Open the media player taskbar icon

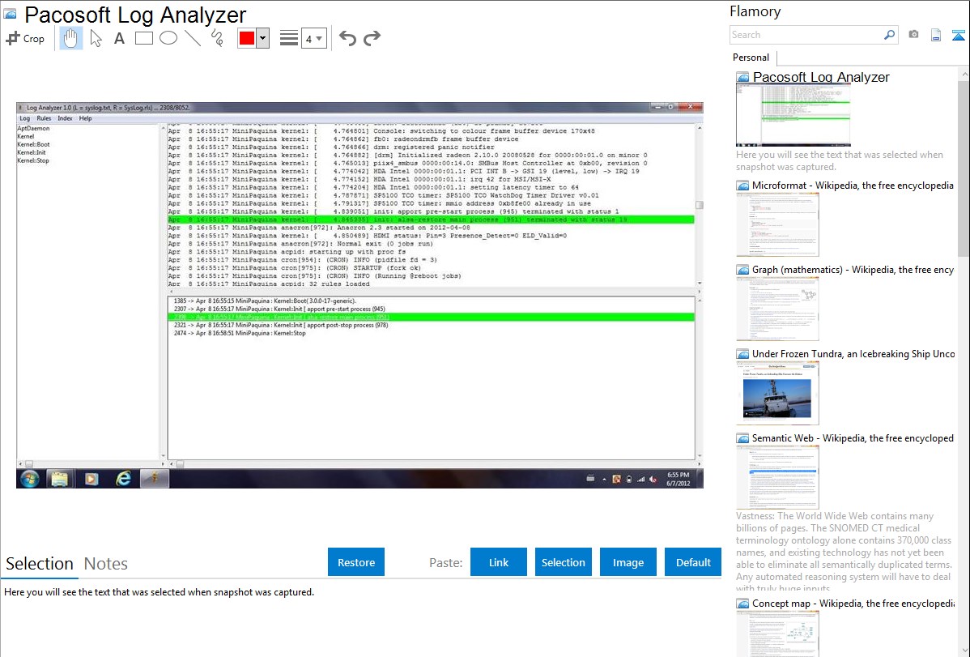[91, 479]
